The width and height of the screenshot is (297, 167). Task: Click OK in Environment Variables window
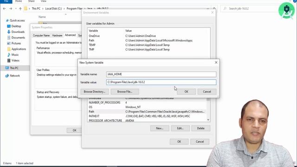(179, 141)
